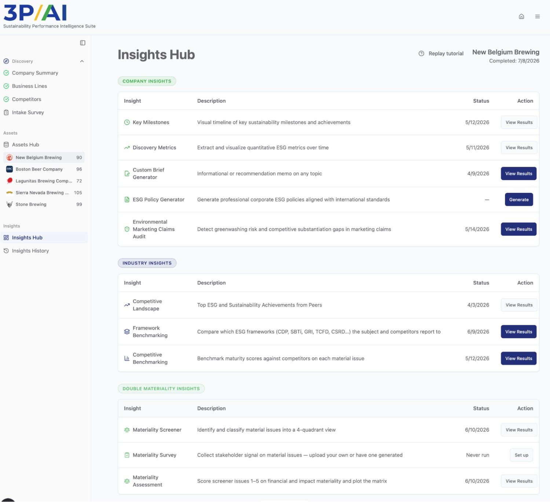View Results for Materiality Assessment
The image size is (550, 502).
[x=519, y=481]
